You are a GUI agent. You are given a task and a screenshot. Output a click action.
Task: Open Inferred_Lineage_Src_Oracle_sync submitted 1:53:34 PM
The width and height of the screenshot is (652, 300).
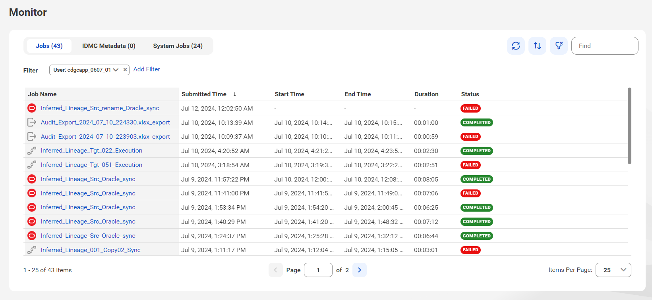(88, 207)
